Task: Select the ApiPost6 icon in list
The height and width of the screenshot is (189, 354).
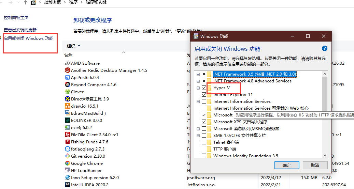Action: tap(67, 78)
